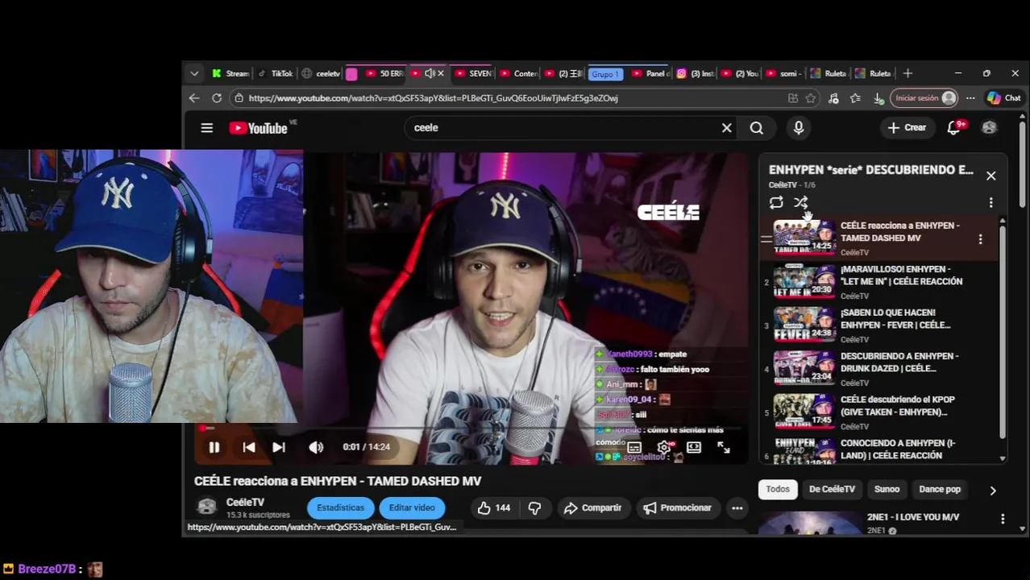Open the Stream tab with Kick icon
Image resolution: width=1030 pixels, height=580 pixels.
pos(231,73)
